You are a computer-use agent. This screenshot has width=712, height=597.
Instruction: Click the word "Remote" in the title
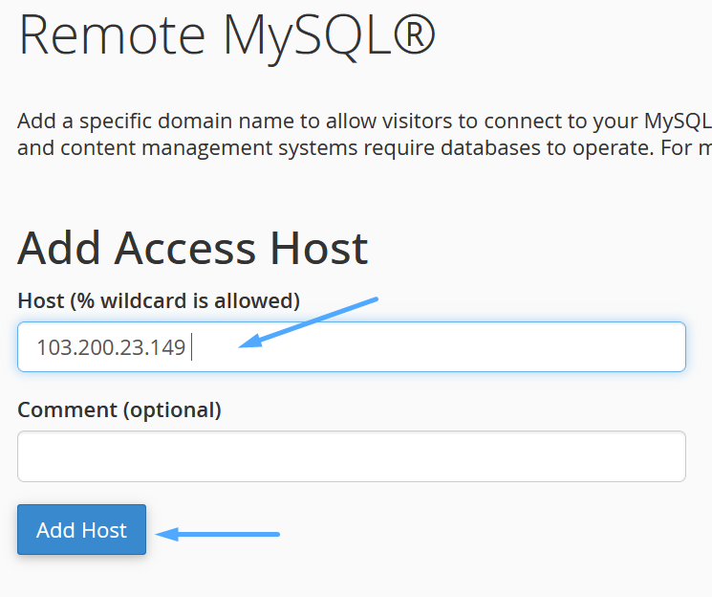112,34
